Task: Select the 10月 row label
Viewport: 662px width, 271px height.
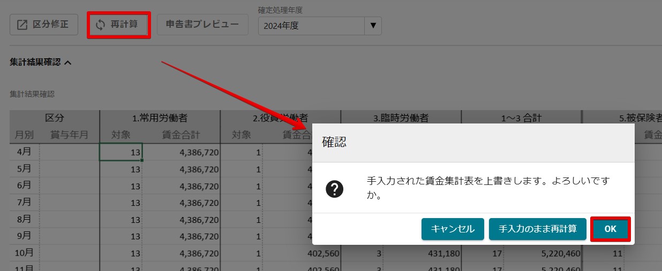Action: tap(25, 252)
